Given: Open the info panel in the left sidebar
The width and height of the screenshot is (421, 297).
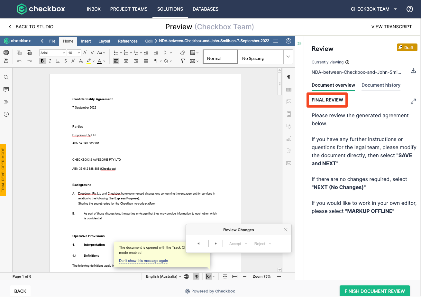Looking at the screenshot, I should pos(6,114).
